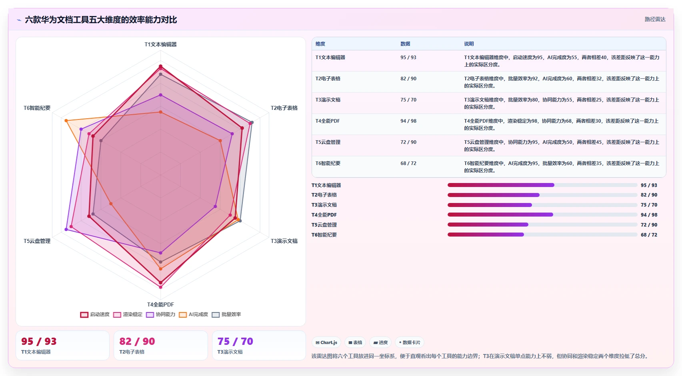682x376 pixels.
Task: Toggle the 渲染稳定 legend series
Action: coord(128,314)
